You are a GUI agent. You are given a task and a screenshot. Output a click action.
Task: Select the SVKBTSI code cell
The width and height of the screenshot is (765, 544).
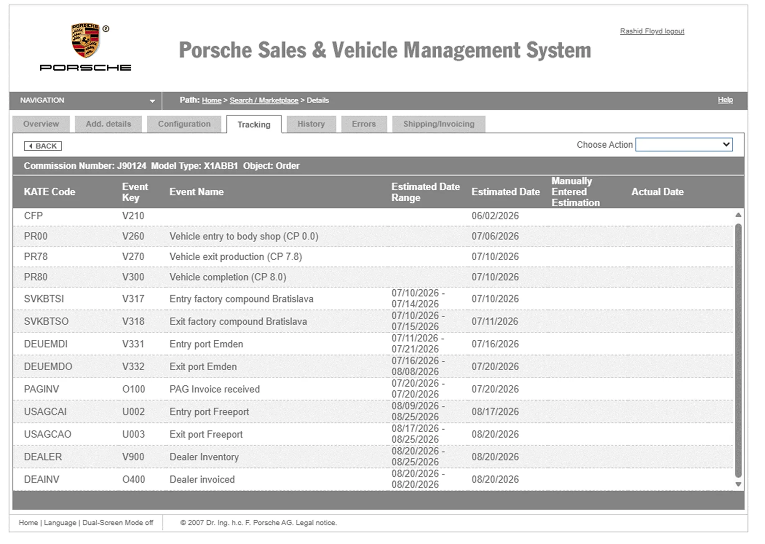point(44,299)
